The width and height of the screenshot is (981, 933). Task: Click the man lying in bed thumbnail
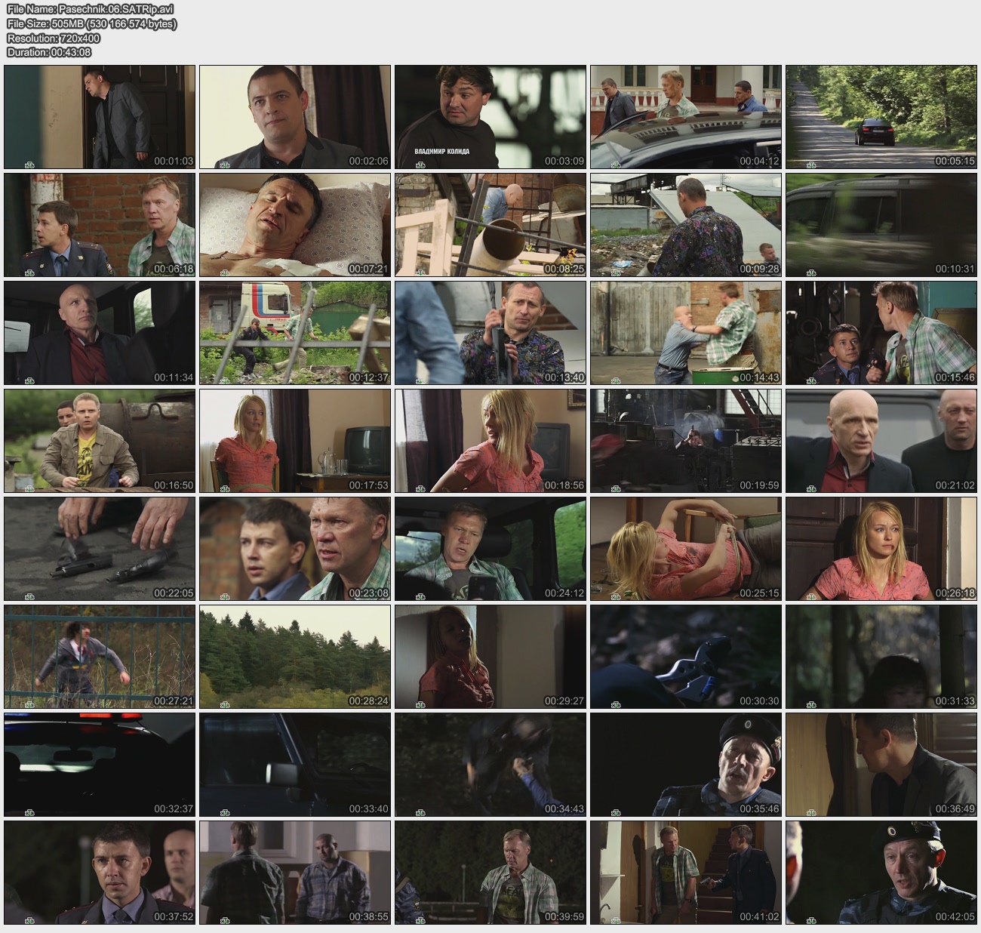click(x=295, y=225)
